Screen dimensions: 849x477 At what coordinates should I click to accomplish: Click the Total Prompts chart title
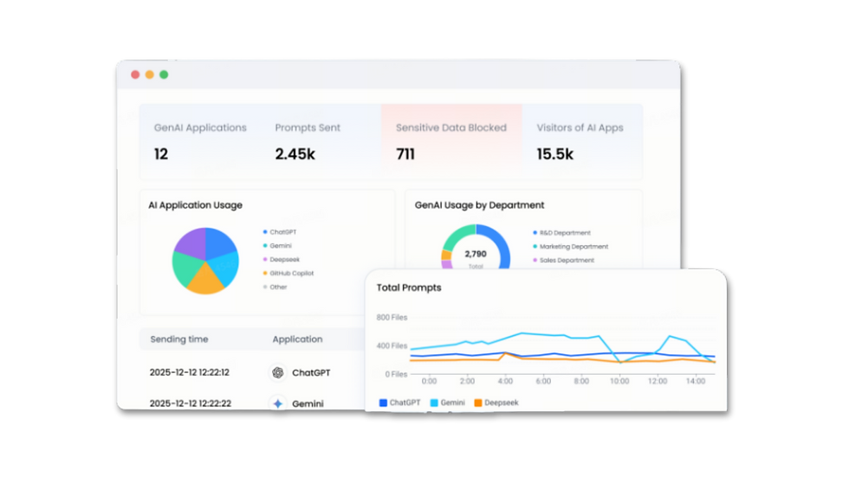[x=409, y=287]
